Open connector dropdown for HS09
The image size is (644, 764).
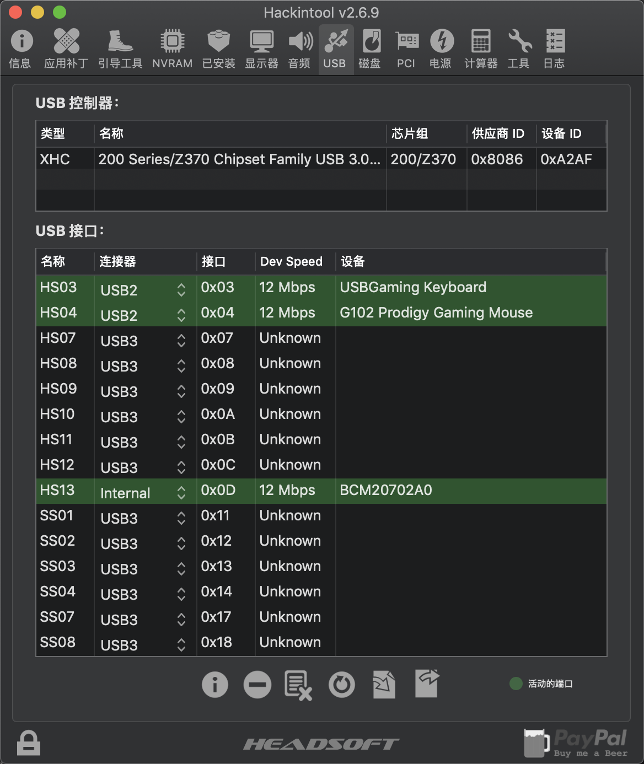[144, 391]
